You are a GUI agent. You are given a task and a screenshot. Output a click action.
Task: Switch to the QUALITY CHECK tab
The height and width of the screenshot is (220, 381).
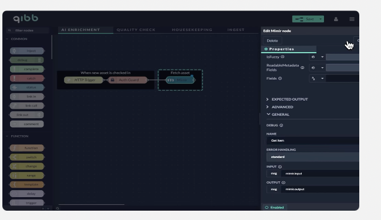pyautogui.click(x=136, y=30)
